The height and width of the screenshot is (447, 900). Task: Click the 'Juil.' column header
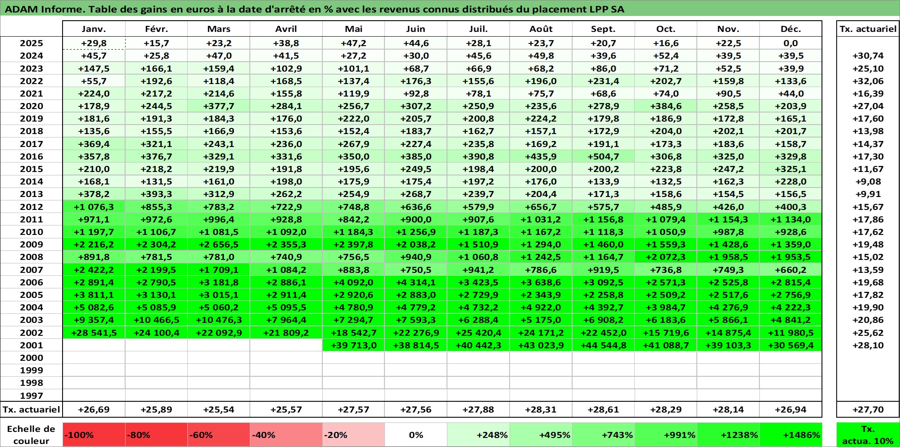point(478,29)
